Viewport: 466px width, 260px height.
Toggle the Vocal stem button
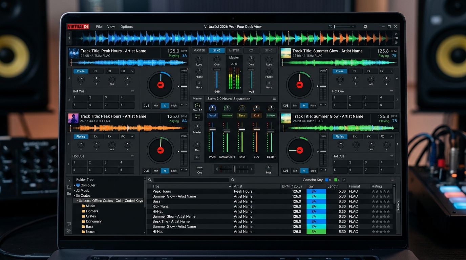click(x=212, y=115)
